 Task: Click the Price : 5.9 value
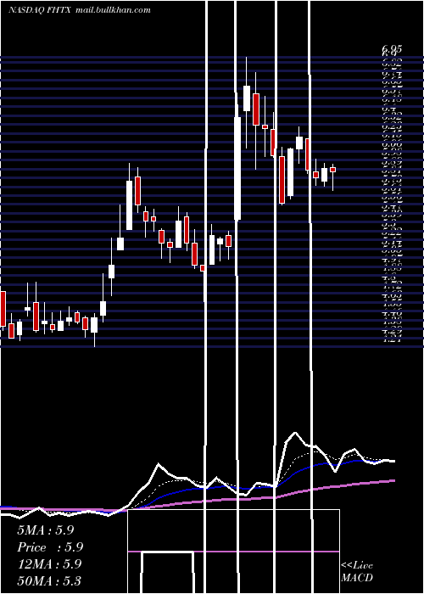click(x=50, y=547)
